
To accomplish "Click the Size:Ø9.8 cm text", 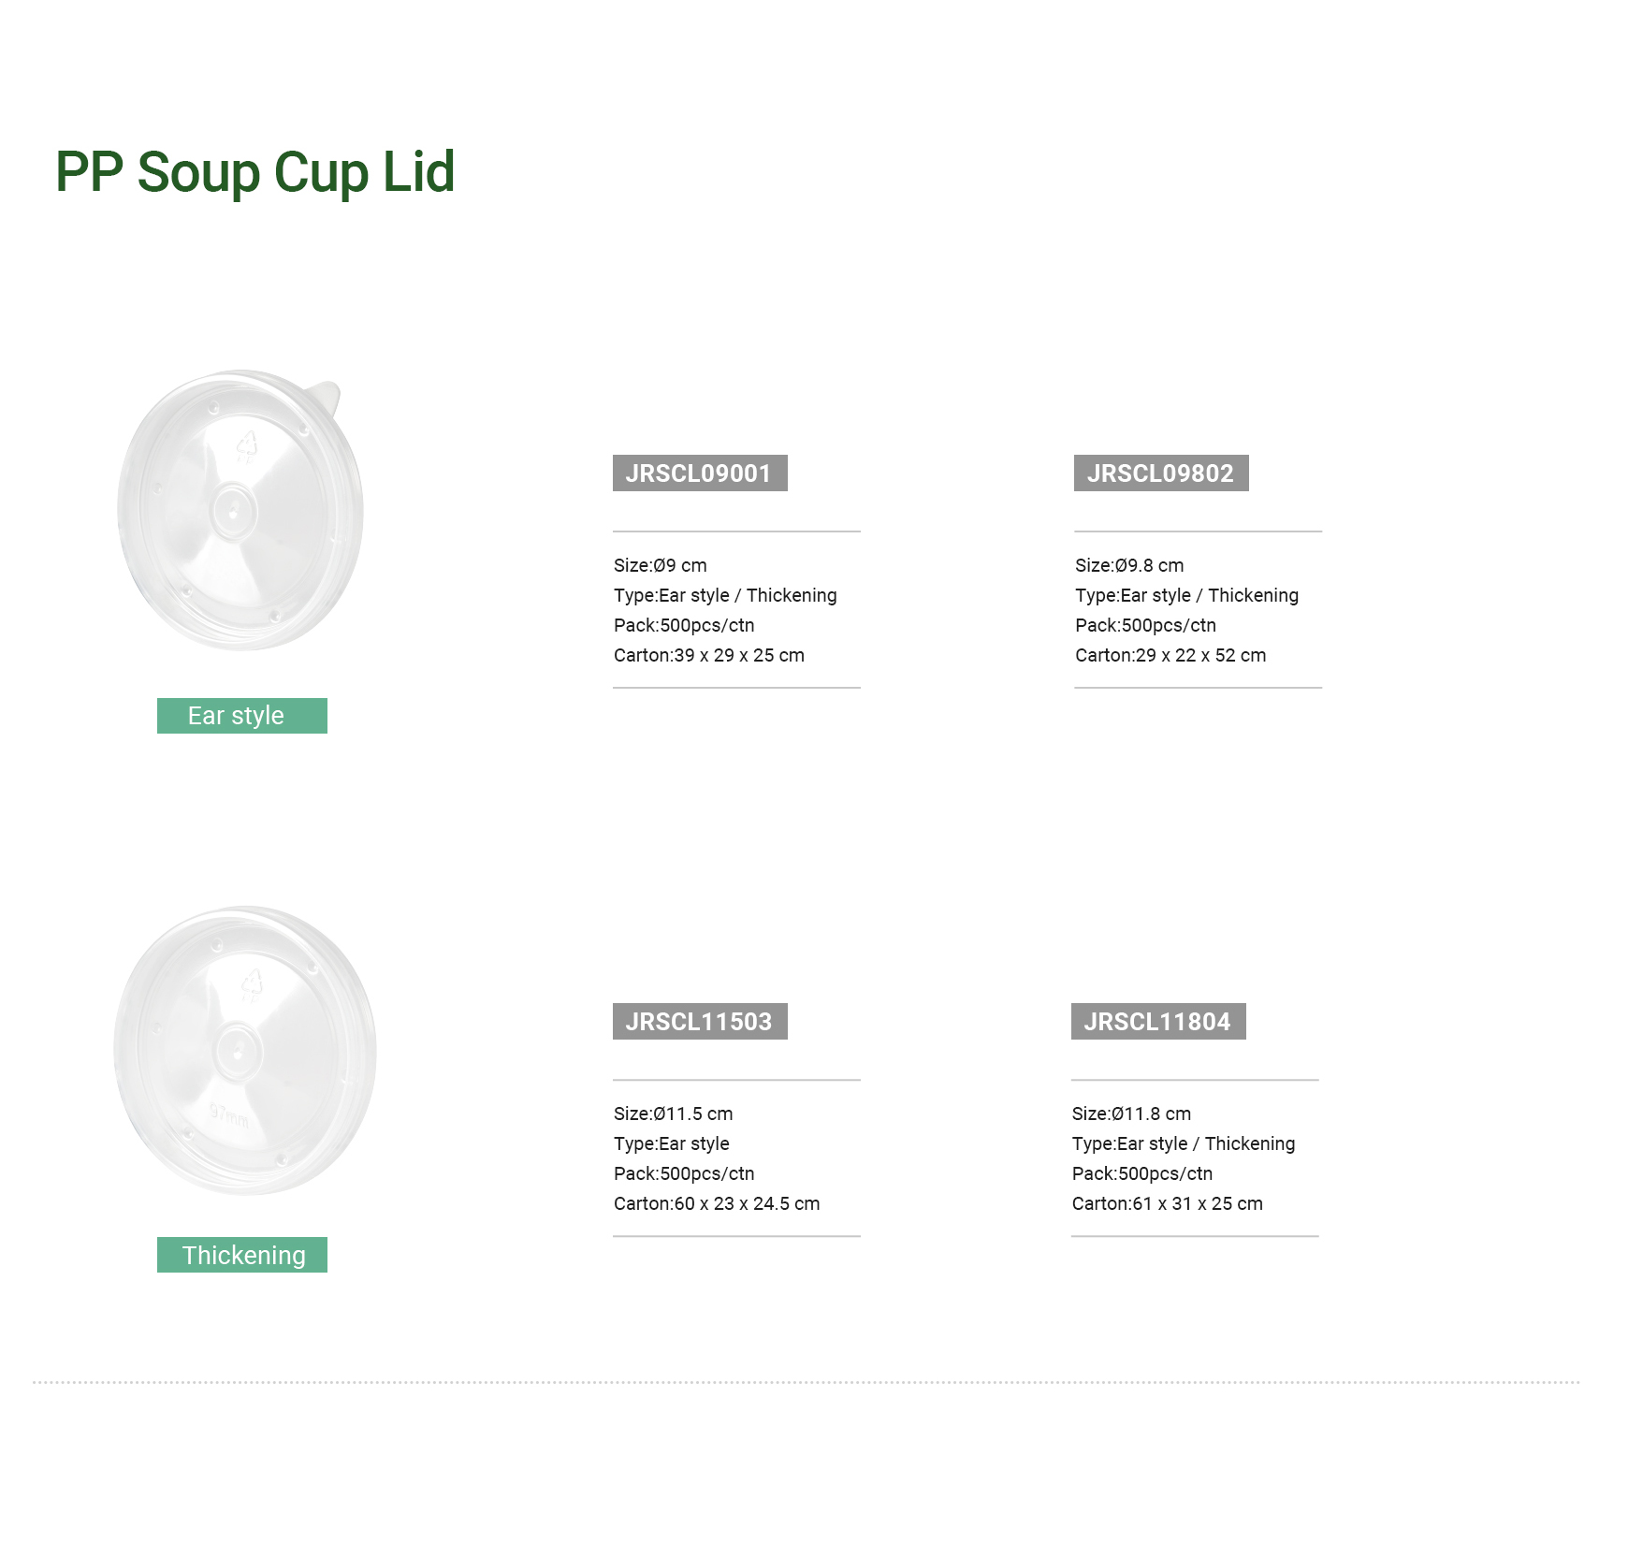I will point(1128,565).
